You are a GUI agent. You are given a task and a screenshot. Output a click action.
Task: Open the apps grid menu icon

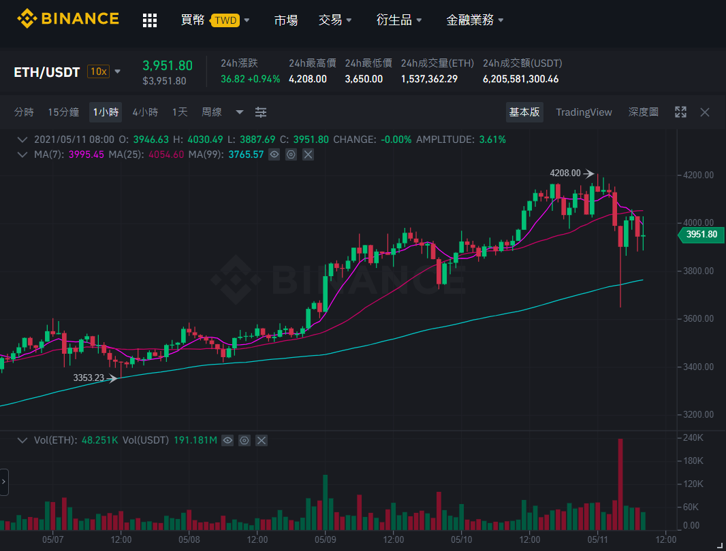(150, 20)
